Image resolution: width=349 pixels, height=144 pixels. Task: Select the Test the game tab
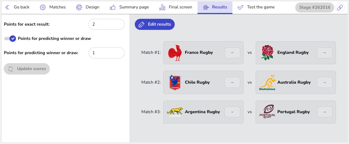click(x=256, y=7)
